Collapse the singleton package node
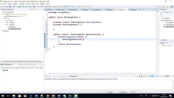Viewport: 174px width, 98px height. click(x=5, y=25)
